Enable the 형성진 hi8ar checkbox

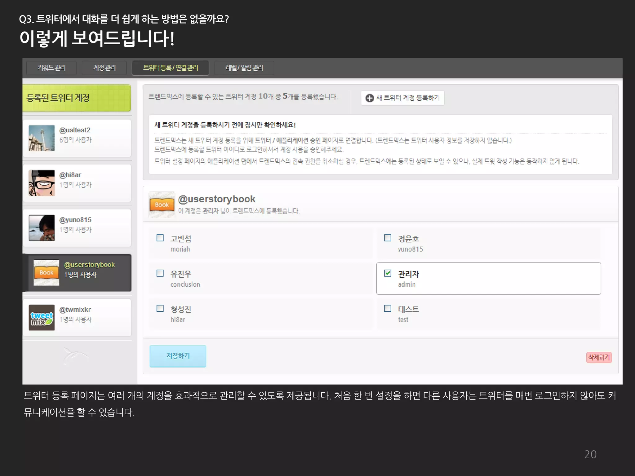[160, 309]
